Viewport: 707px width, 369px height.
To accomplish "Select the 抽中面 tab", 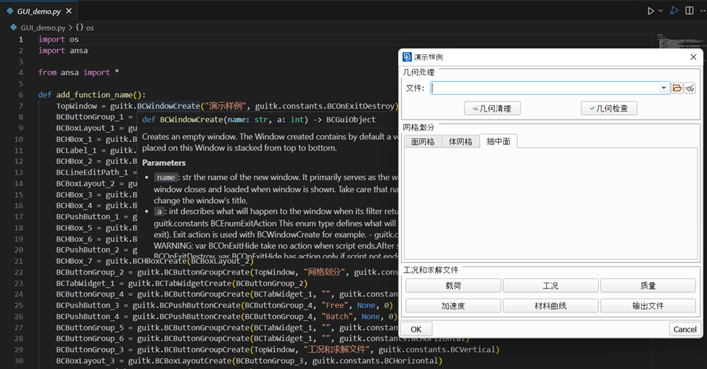I will coord(499,141).
